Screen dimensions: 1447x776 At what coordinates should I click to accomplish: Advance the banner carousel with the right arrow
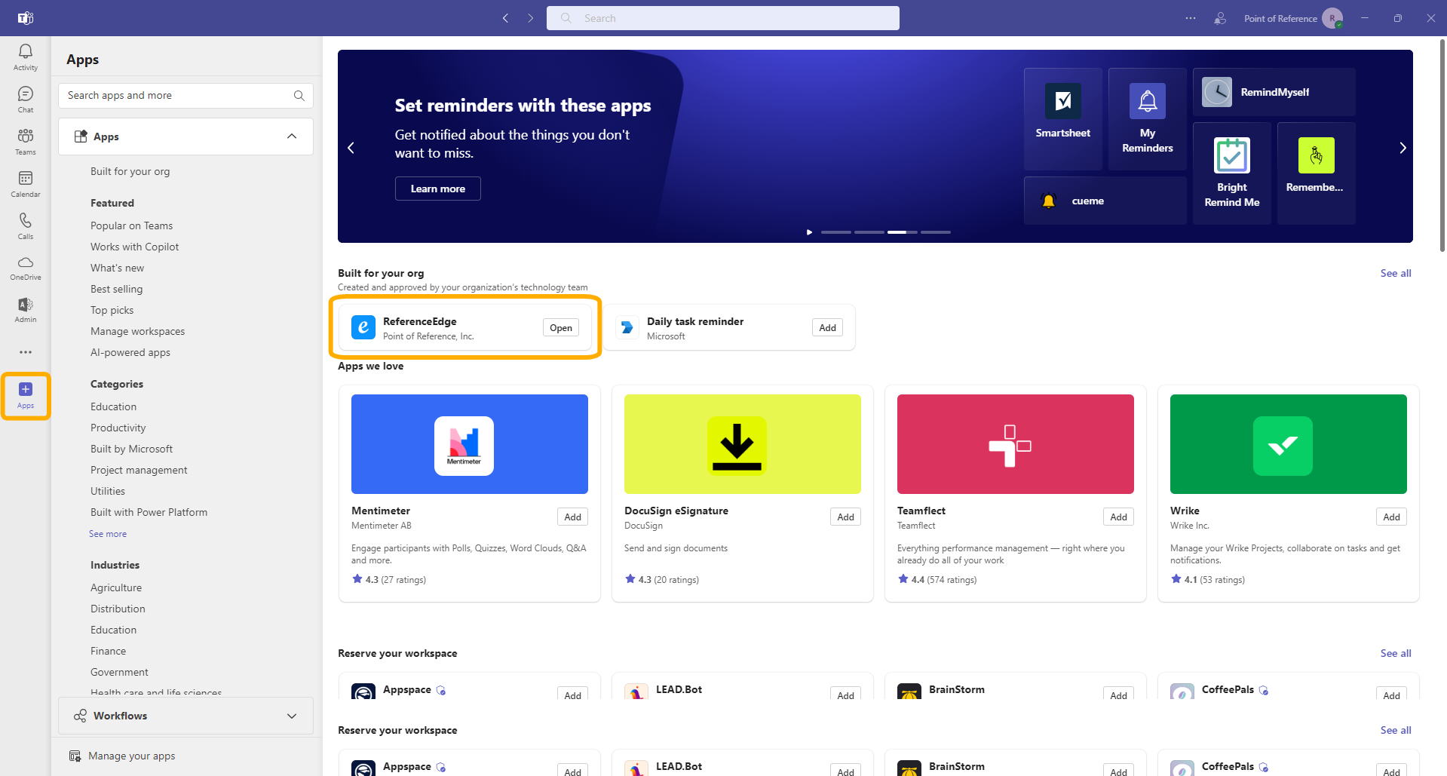[x=1403, y=148]
